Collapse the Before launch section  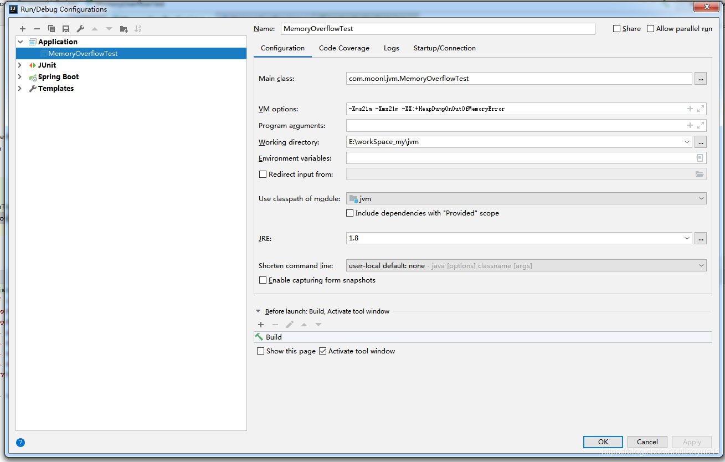tap(258, 311)
